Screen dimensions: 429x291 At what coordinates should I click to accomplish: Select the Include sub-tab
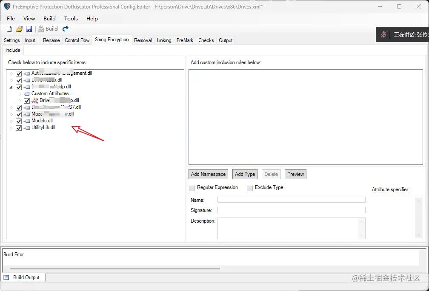pyautogui.click(x=13, y=50)
